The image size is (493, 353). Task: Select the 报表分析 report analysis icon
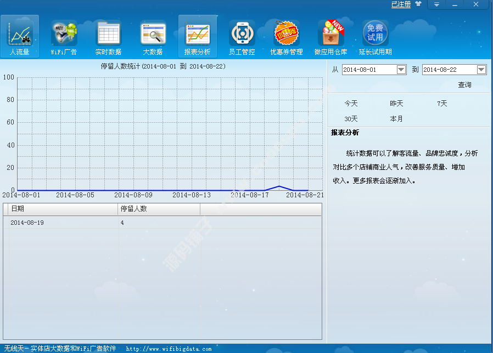click(x=198, y=37)
